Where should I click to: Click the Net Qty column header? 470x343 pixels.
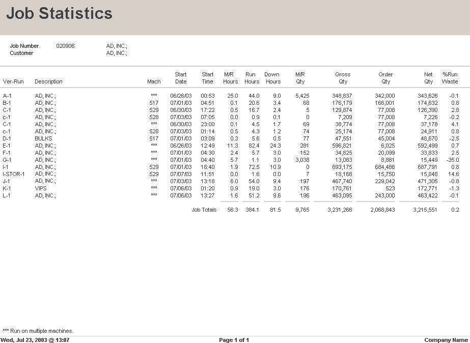[428, 78]
